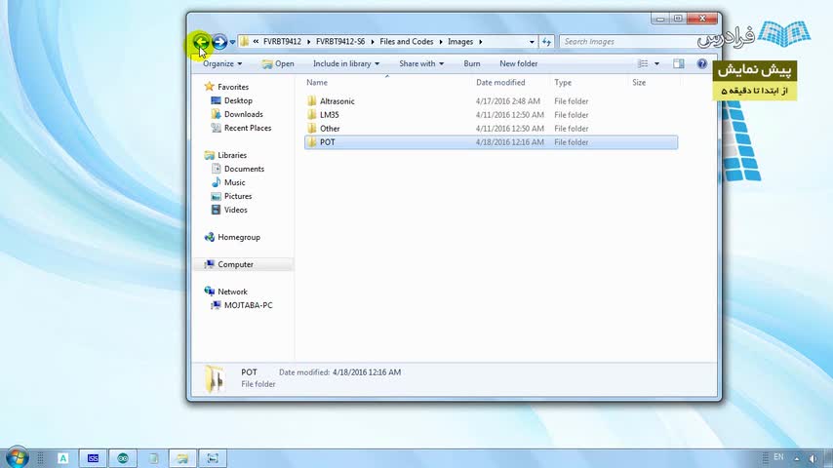Click the 4/17/2016 2:48 AM date cell

pos(507,101)
